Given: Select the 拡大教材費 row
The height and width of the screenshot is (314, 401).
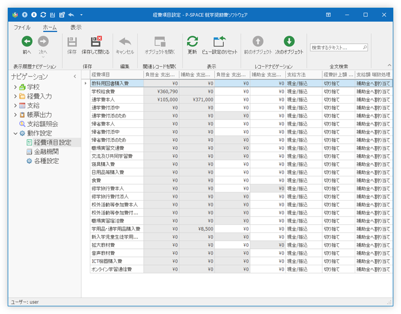Looking at the screenshot, I should tap(241, 245).
